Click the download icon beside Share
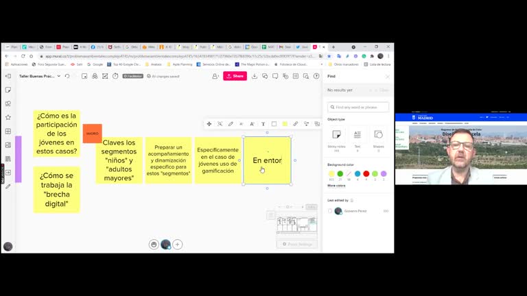The width and height of the screenshot is (527, 296). tap(255, 76)
